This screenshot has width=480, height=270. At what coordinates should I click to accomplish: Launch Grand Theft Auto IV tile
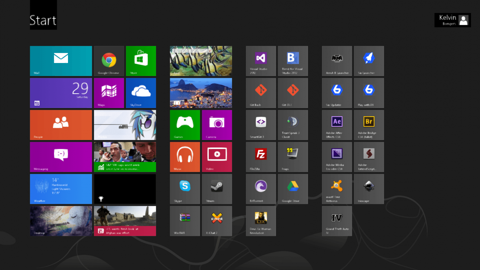click(x=337, y=221)
